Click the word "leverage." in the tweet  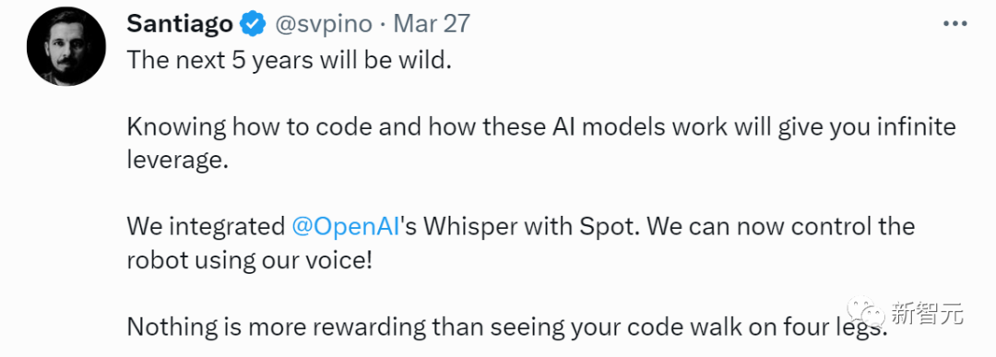coord(177,161)
